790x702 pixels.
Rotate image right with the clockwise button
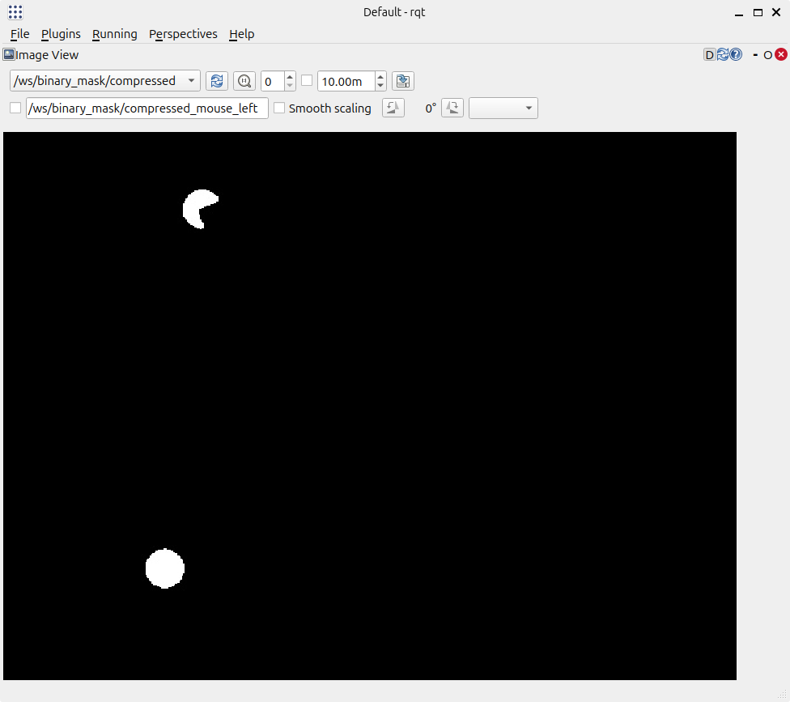point(452,108)
